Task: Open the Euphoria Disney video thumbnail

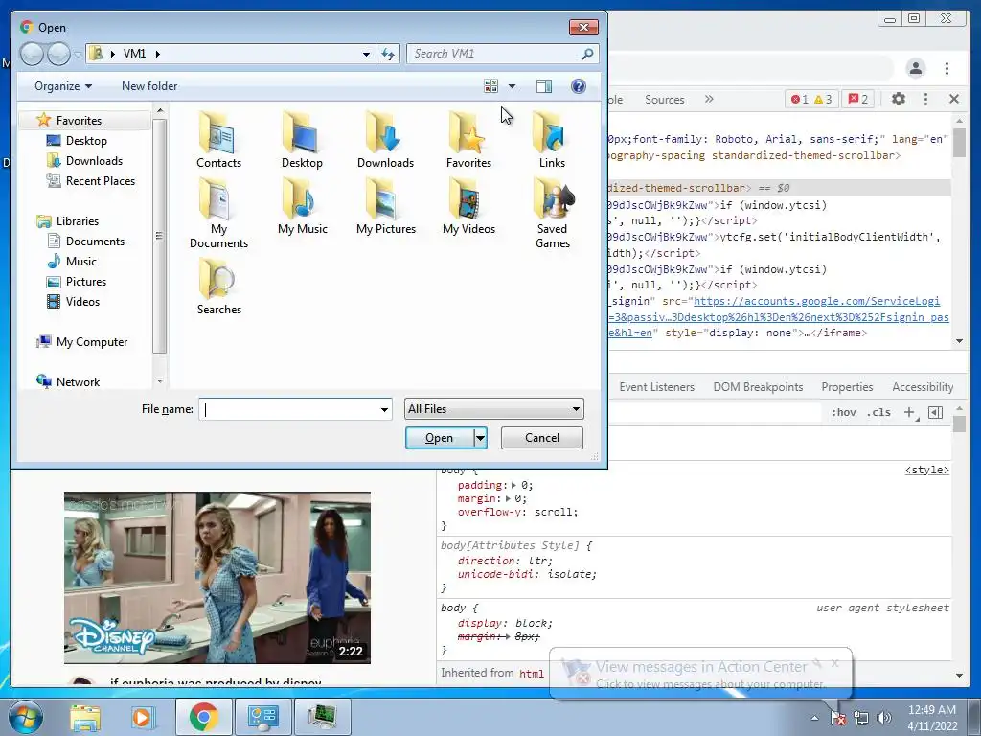Action: [x=217, y=578]
